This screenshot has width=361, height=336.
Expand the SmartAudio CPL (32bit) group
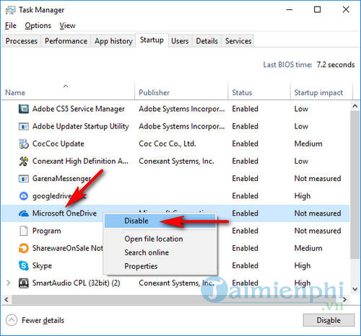9,283
